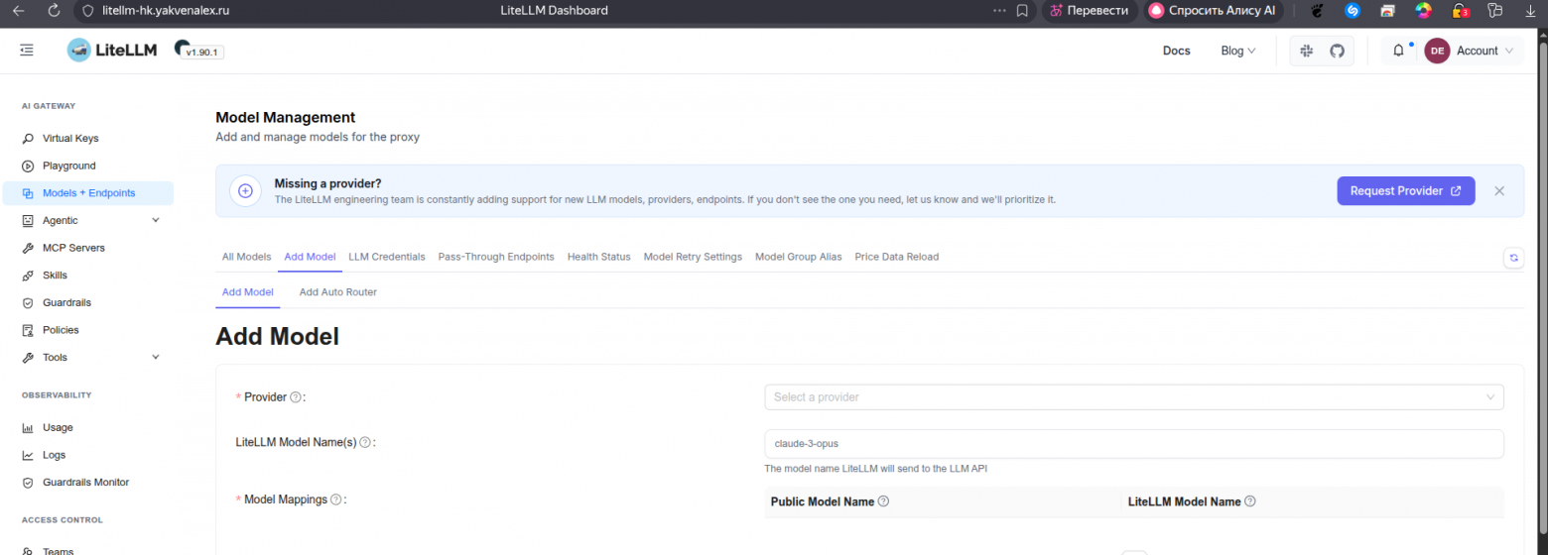The height and width of the screenshot is (555, 1548).
Task: Click the Provider help question mark
Action: pos(296,397)
